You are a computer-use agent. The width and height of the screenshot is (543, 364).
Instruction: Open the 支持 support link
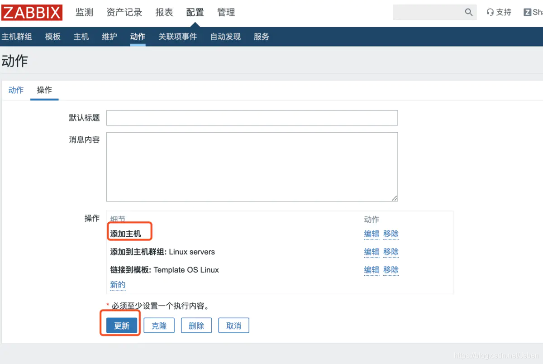(499, 12)
